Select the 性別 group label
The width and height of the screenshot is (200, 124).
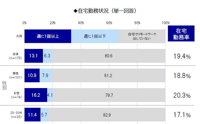click(4, 85)
